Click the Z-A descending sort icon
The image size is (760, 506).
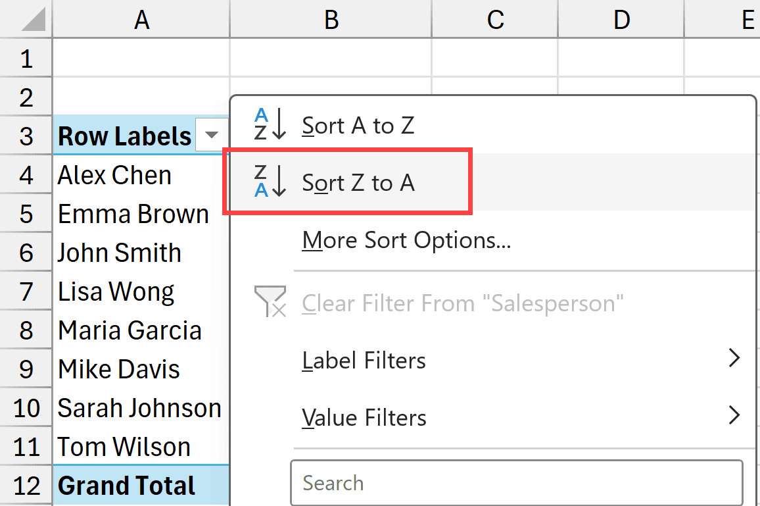click(264, 180)
